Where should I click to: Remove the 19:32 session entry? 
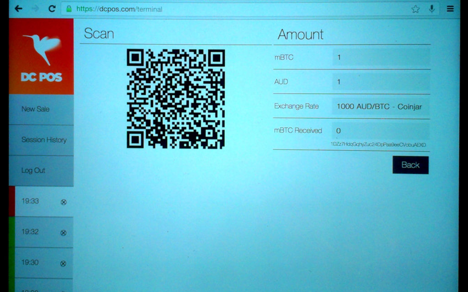click(x=63, y=233)
